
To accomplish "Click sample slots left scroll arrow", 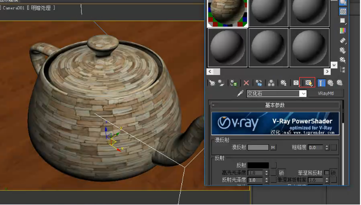I will click(210, 71).
